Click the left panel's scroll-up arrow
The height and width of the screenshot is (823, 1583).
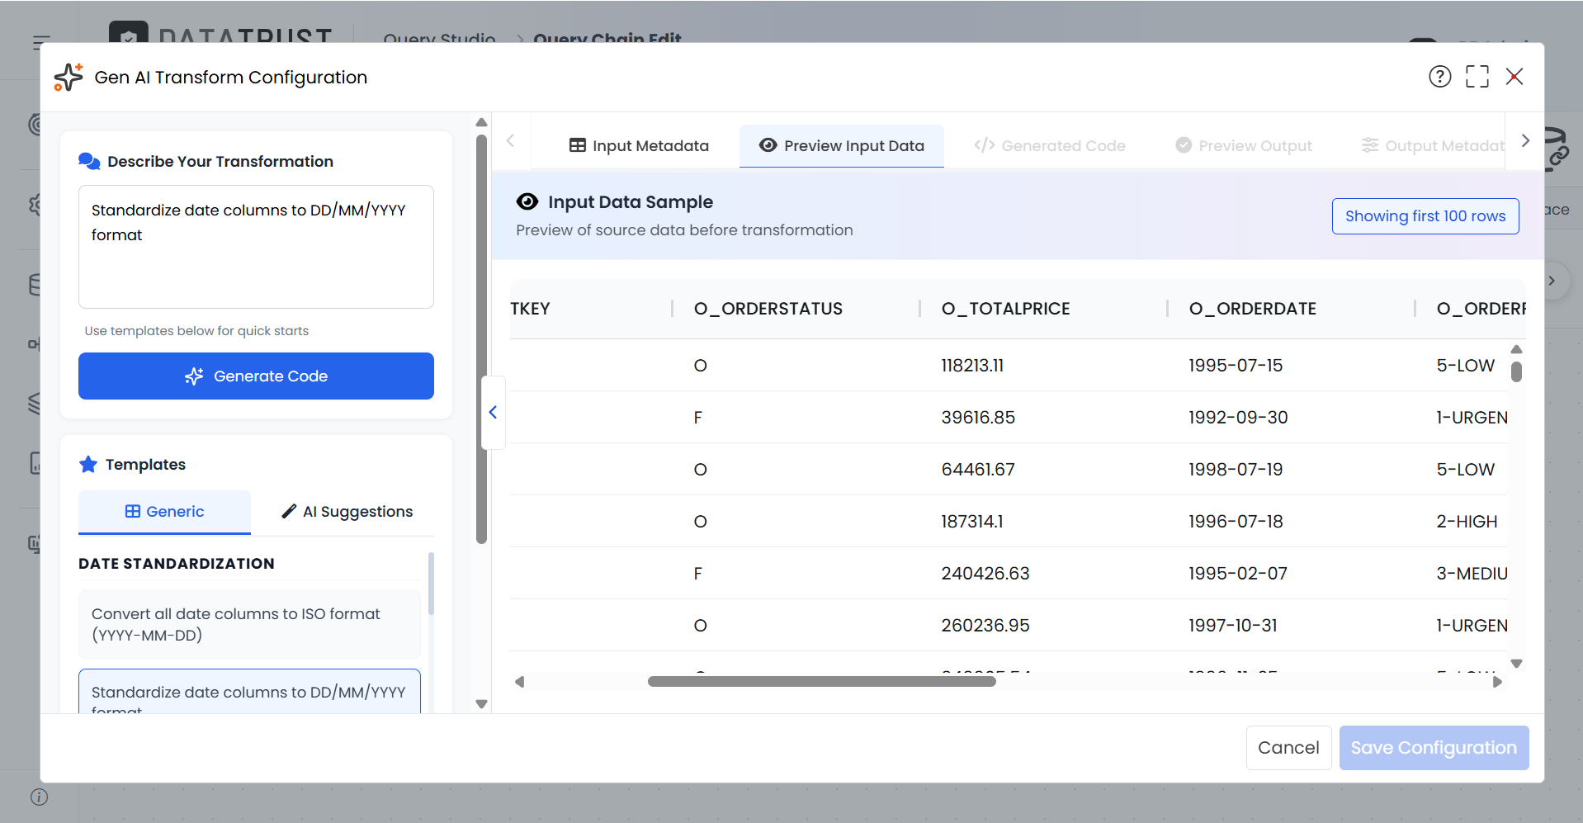click(482, 122)
